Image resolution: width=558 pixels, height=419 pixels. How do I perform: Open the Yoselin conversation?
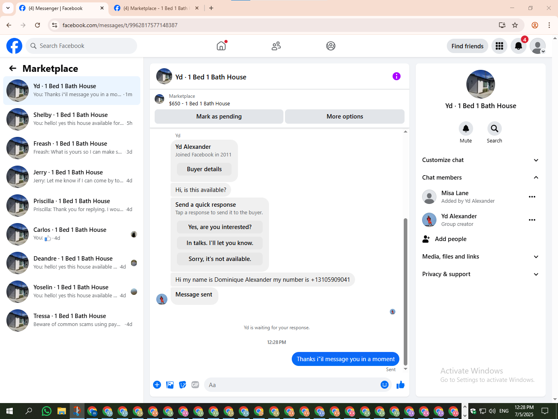[72, 292]
